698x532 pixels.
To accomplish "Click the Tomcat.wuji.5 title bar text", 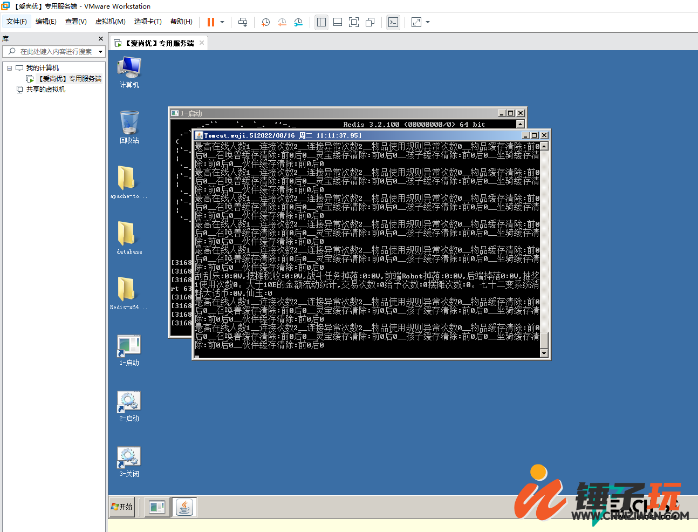I will pyautogui.click(x=283, y=135).
